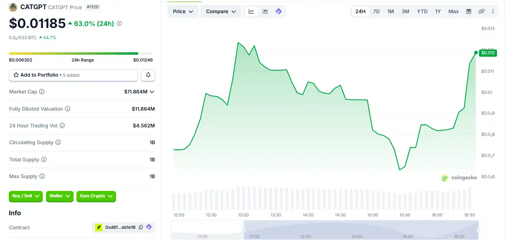Click the Info section heading
This screenshot has width=511, height=242.
[15, 213]
